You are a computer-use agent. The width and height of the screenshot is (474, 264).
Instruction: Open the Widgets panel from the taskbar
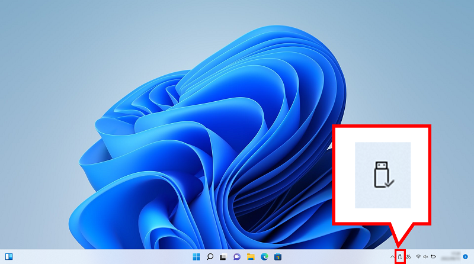(x=9, y=257)
